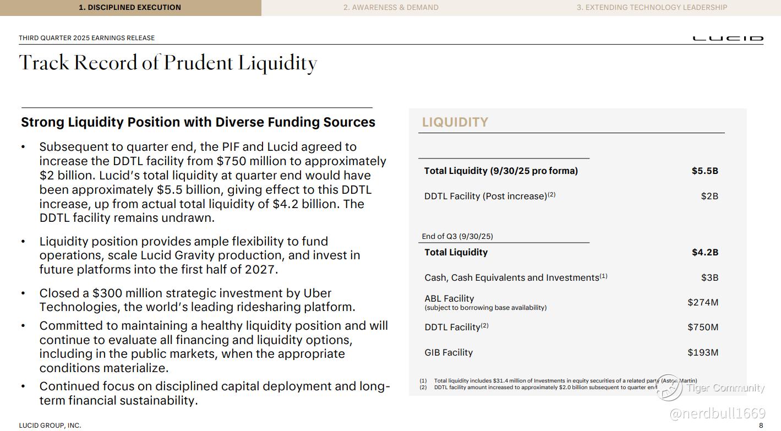Click the '$5.5B' pro forma liquidity value
The height and width of the screenshot is (431, 781).
705,171
